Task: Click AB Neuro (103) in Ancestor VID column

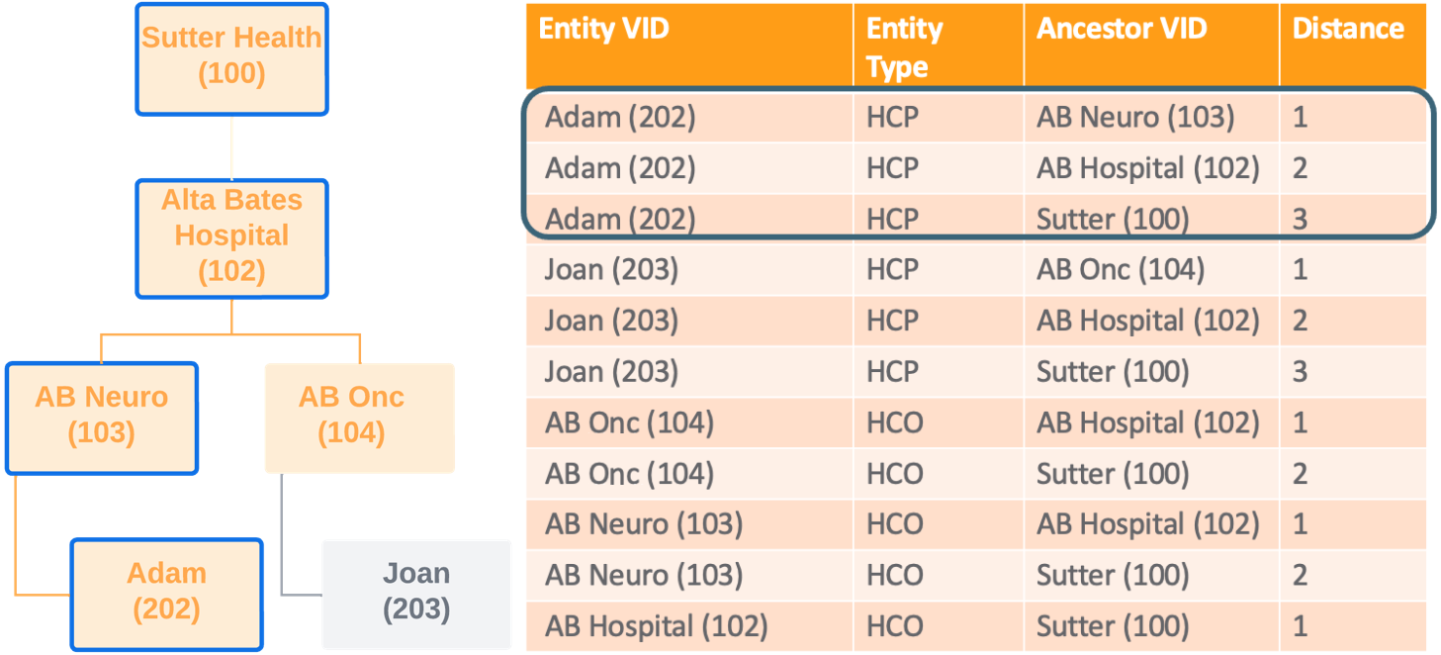Action: tap(1135, 118)
